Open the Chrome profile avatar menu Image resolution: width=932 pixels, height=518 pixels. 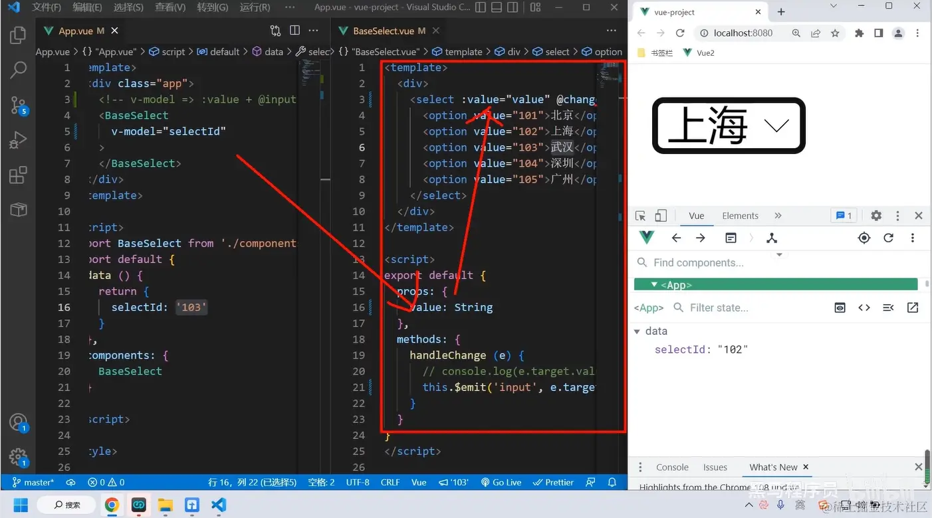click(898, 33)
